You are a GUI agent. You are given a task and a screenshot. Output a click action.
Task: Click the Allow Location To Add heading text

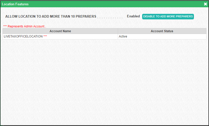(51, 16)
